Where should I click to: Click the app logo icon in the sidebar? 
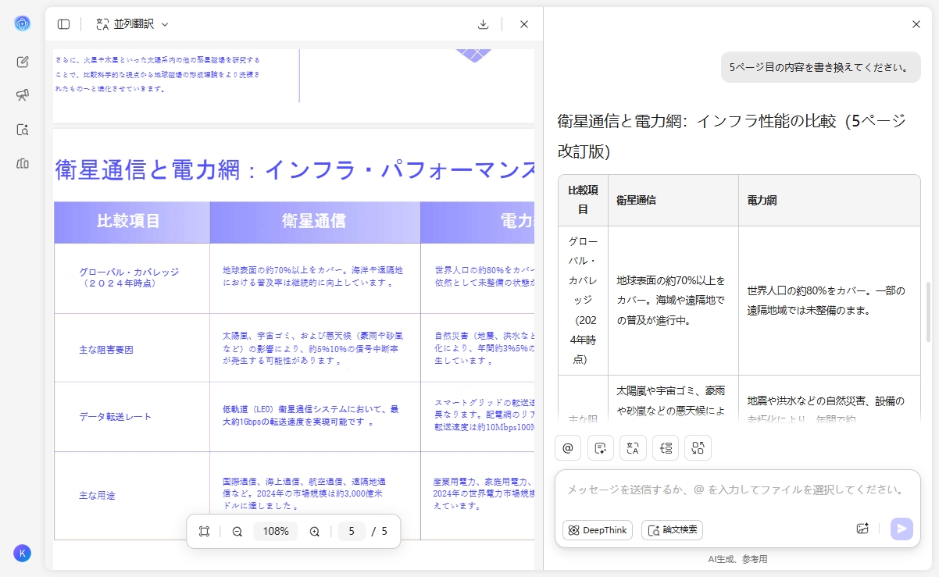tap(22, 23)
